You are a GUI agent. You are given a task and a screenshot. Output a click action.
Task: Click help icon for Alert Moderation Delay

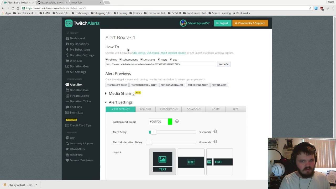pos(215,142)
